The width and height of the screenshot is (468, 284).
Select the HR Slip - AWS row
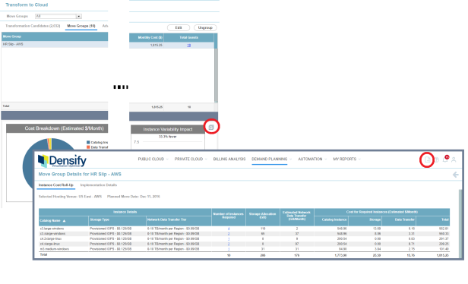point(55,45)
